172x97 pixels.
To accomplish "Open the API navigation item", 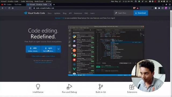I will (x=70, y=13).
